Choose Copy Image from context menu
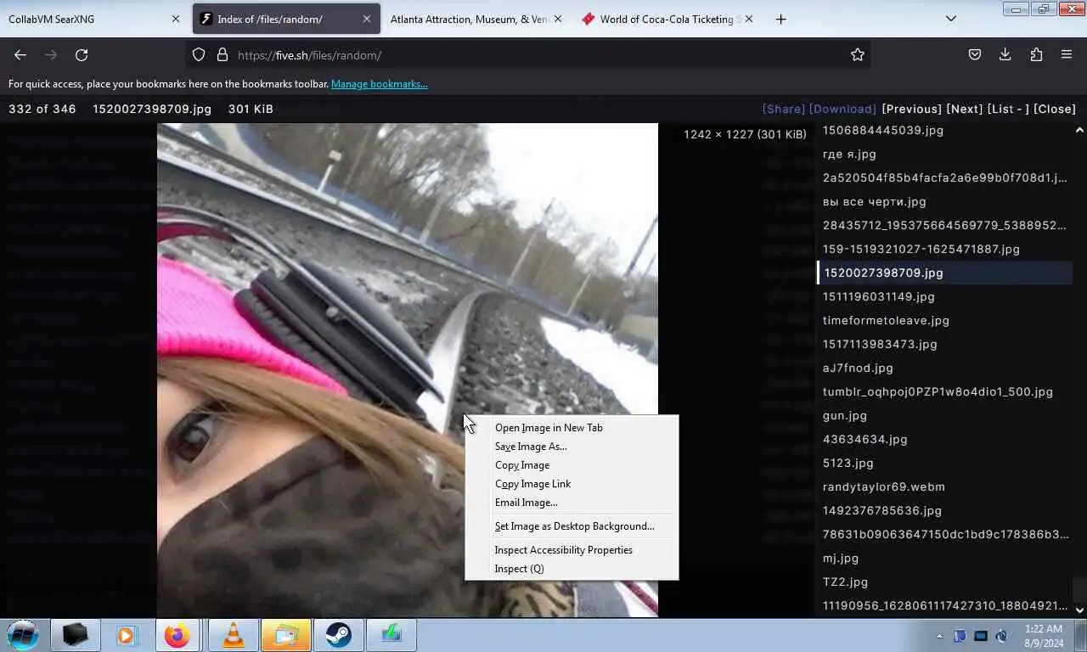Viewport: 1087px width, 652px height. pos(572,465)
